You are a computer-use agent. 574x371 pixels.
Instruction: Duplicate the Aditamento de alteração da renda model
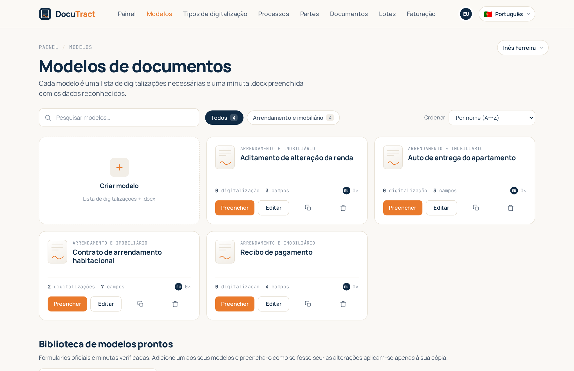pos(308,208)
